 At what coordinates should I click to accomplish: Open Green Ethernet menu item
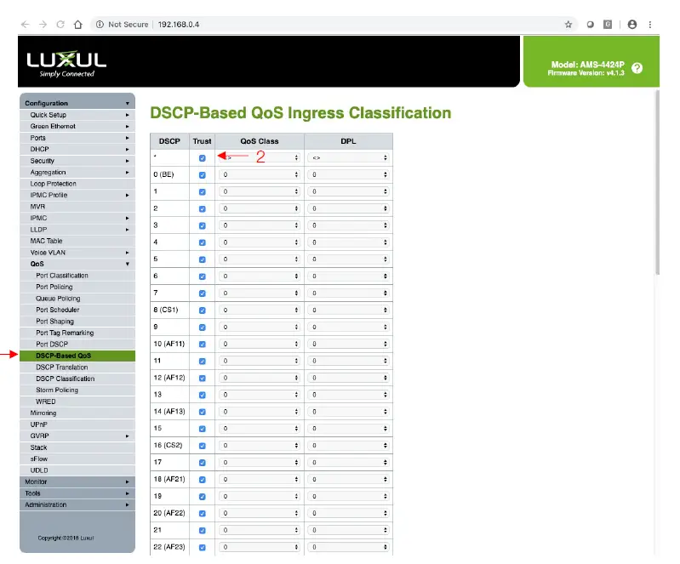click(x=77, y=126)
